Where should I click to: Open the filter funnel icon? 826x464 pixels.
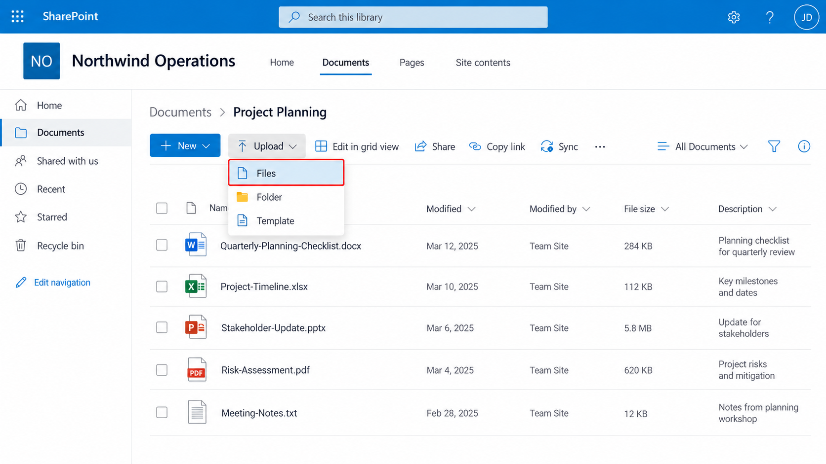[774, 146]
